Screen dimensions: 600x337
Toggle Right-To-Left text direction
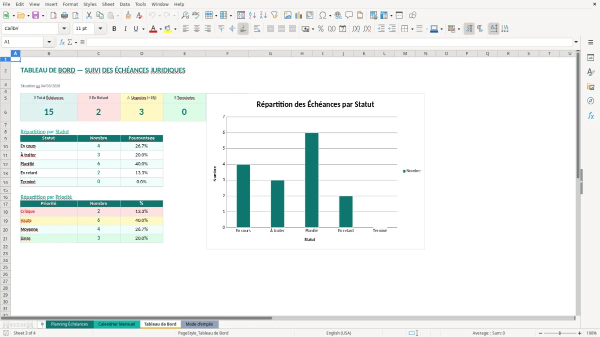click(480, 29)
